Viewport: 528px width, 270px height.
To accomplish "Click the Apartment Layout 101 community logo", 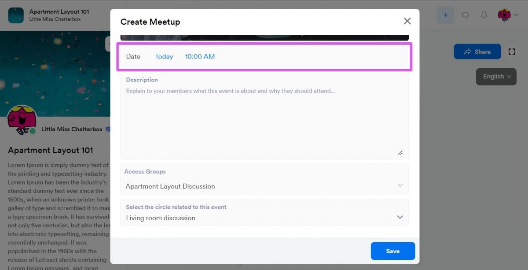I will (16, 15).
